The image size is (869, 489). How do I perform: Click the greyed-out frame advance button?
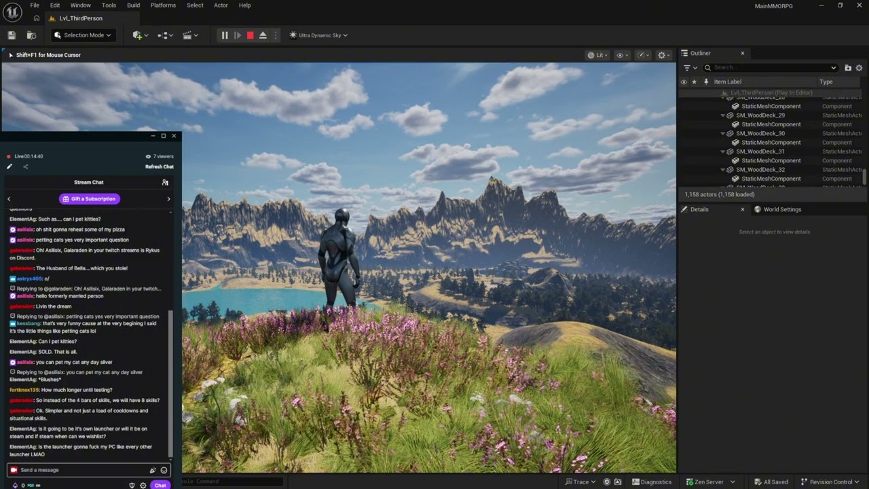238,35
